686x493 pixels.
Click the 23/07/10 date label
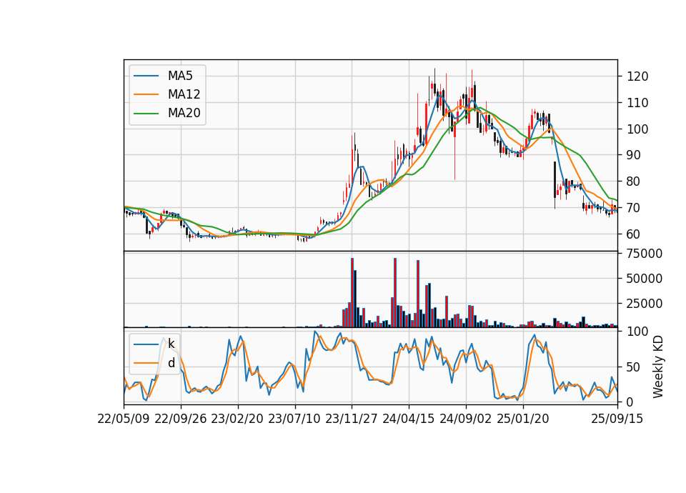point(294,419)
